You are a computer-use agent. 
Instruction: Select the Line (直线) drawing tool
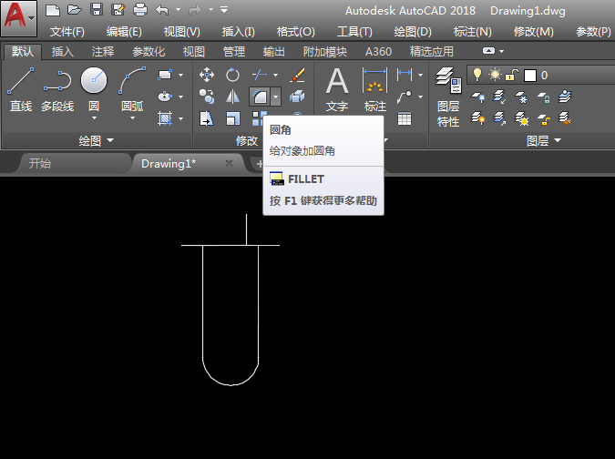(21, 89)
